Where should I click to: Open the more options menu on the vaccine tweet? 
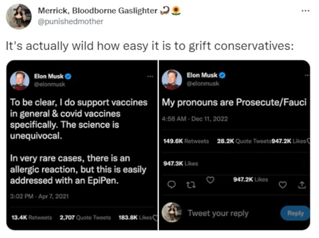[x=150, y=77]
